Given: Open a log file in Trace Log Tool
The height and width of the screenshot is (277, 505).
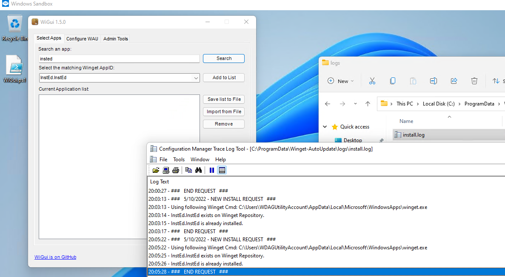Looking at the screenshot, I should tap(155, 170).
